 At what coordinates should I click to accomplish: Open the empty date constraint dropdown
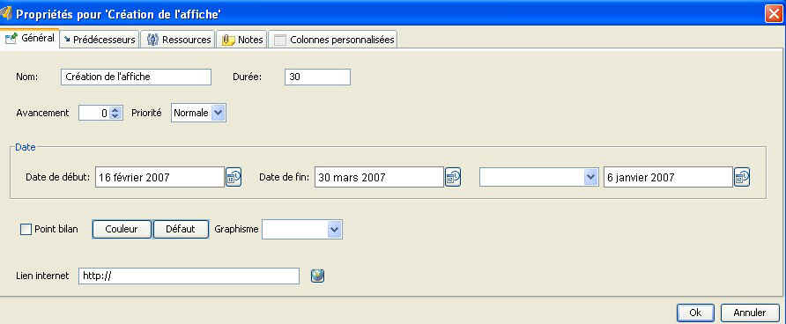click(x=539, y=177)
